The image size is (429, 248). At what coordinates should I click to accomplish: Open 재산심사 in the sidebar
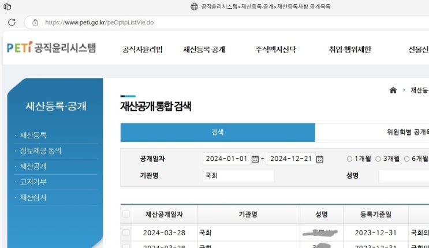[33, 197]
